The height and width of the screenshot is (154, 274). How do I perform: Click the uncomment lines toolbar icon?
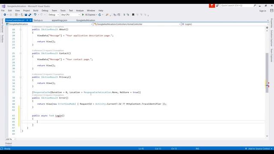click(128, 15)
